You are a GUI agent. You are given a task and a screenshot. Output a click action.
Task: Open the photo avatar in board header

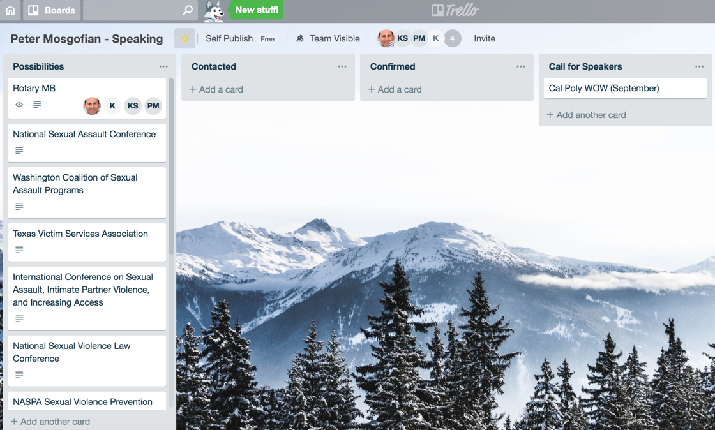[x=386, y=39]
